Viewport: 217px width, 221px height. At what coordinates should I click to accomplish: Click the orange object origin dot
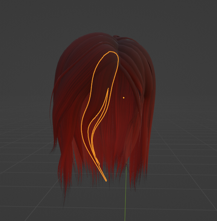(124, 98)
